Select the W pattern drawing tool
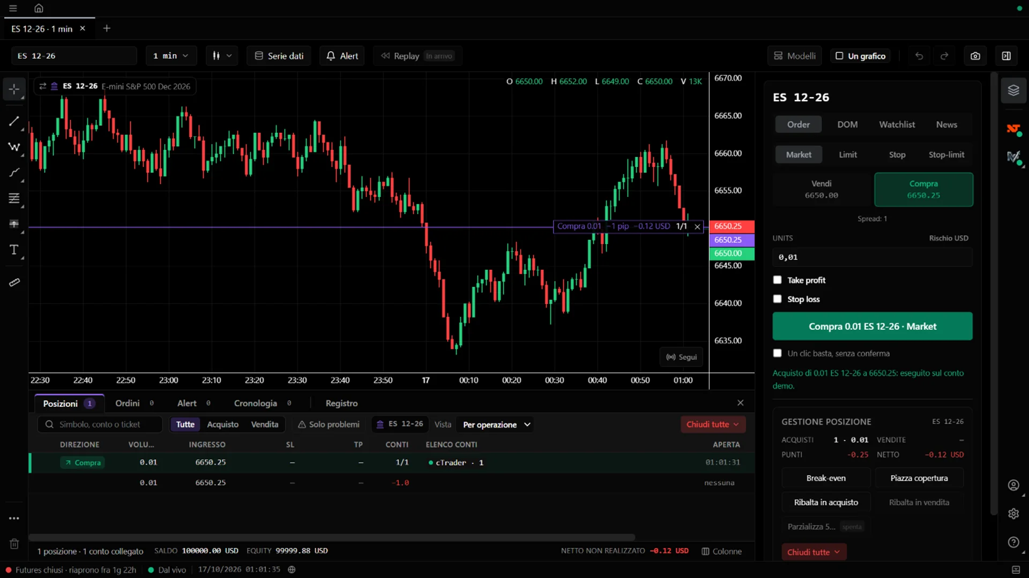The height and width of the screenshot is (578, 1029). tap(14, 147)
